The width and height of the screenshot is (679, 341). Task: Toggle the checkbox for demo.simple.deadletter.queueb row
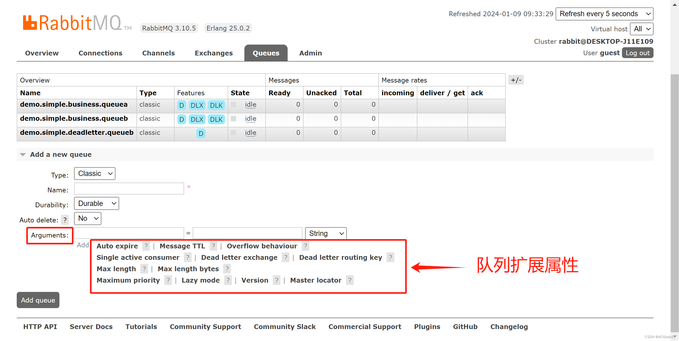click(233, 132)
